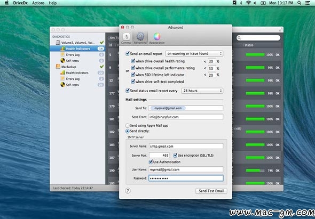Click the Send To email field
This screenshot has width=315, height=219.
[186, 108]
